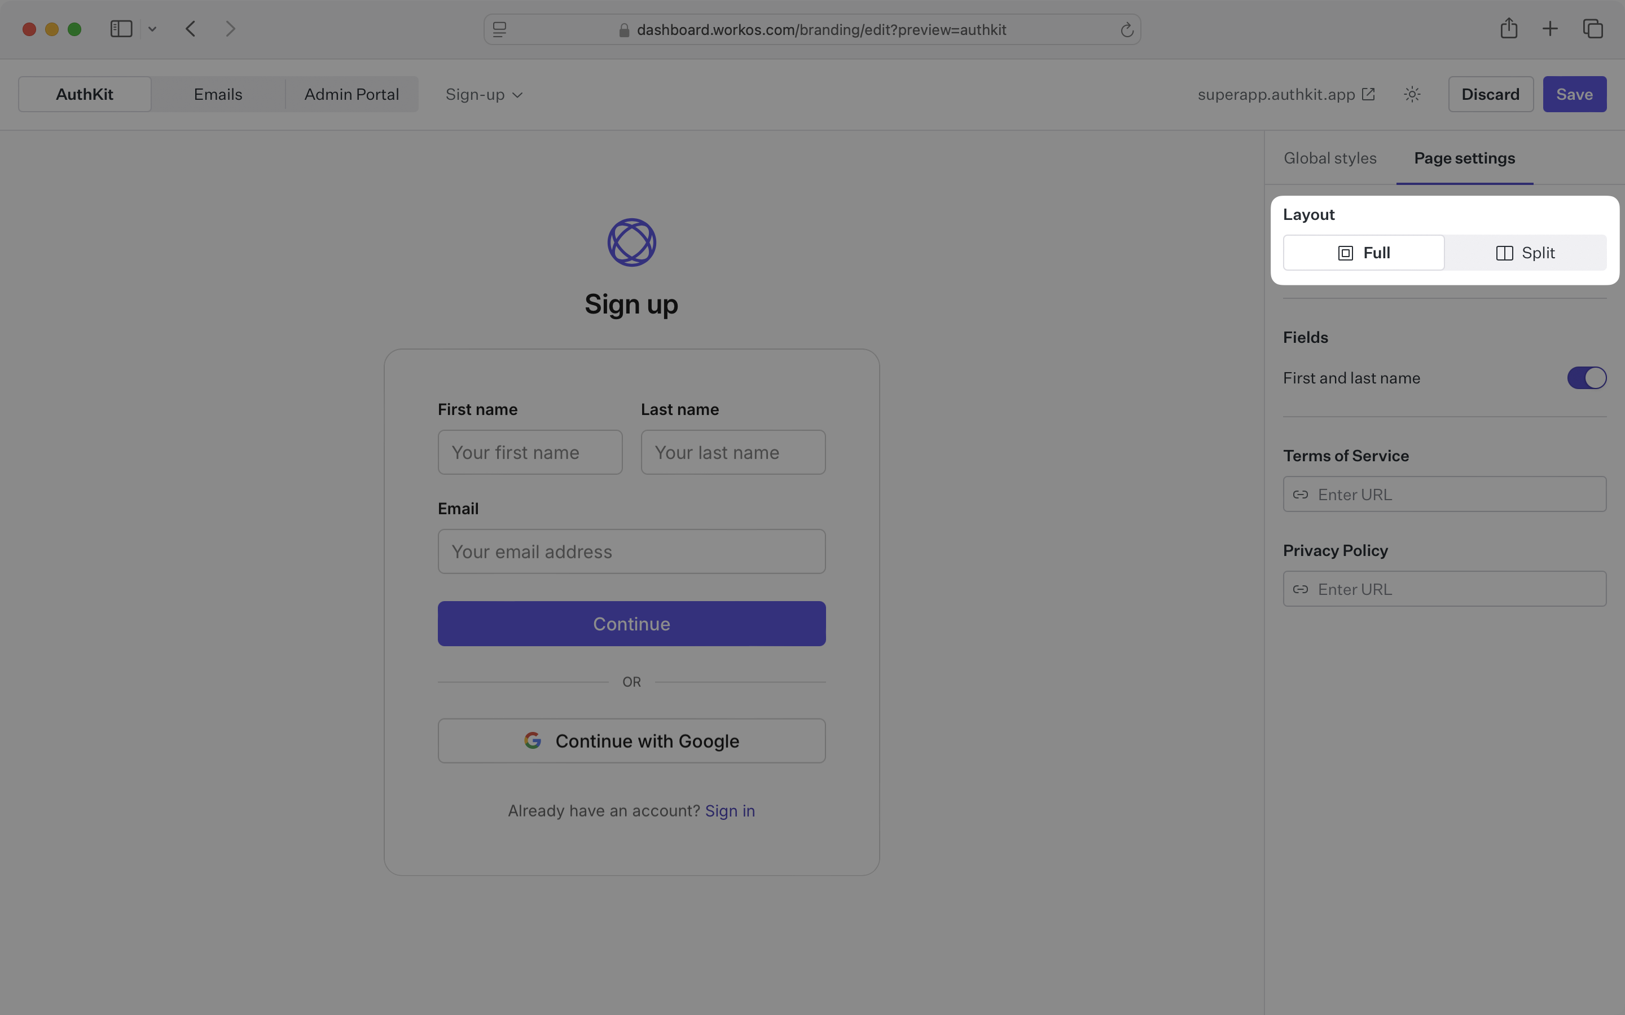Screen dimensions: 1625x1015
Task: Click the Sign up heading text
Action: (x=631, y=304)
